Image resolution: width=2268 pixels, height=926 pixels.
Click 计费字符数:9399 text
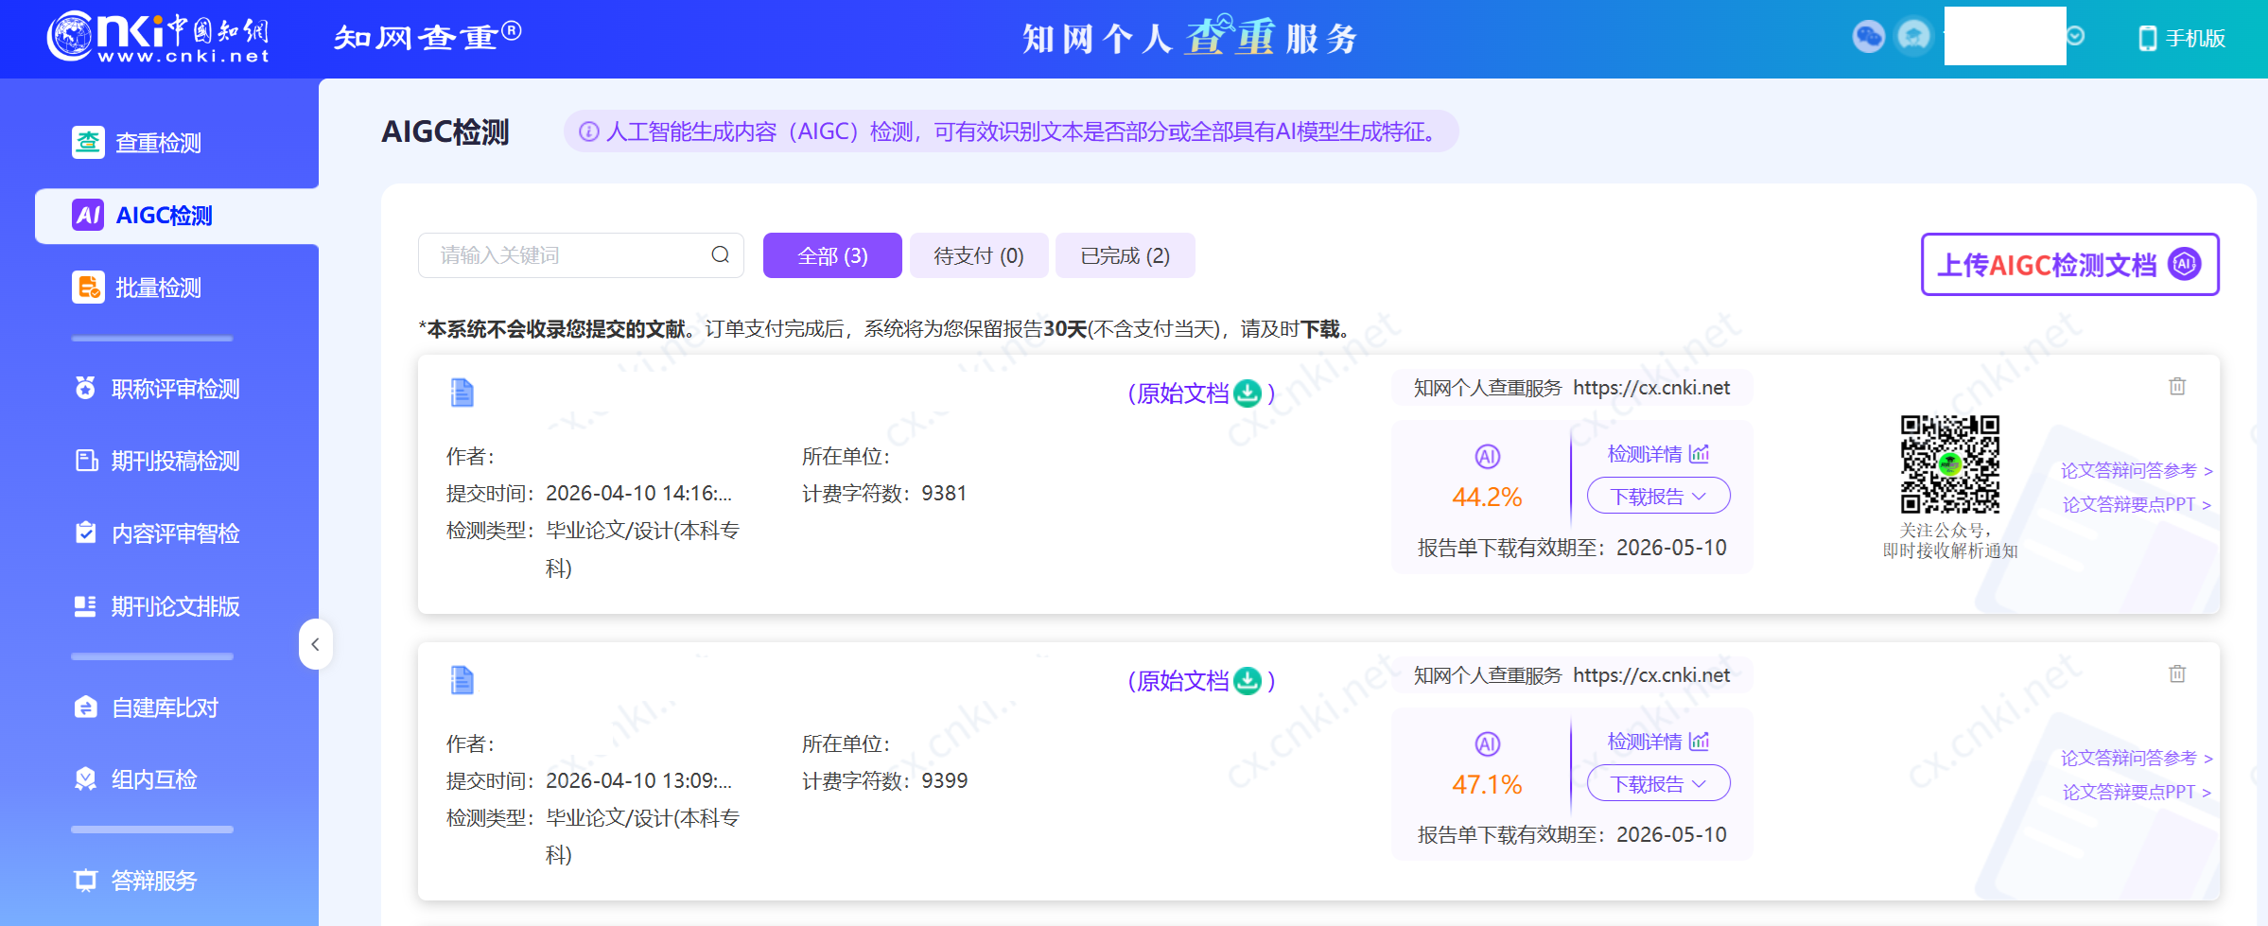click(x=884, y=781)
